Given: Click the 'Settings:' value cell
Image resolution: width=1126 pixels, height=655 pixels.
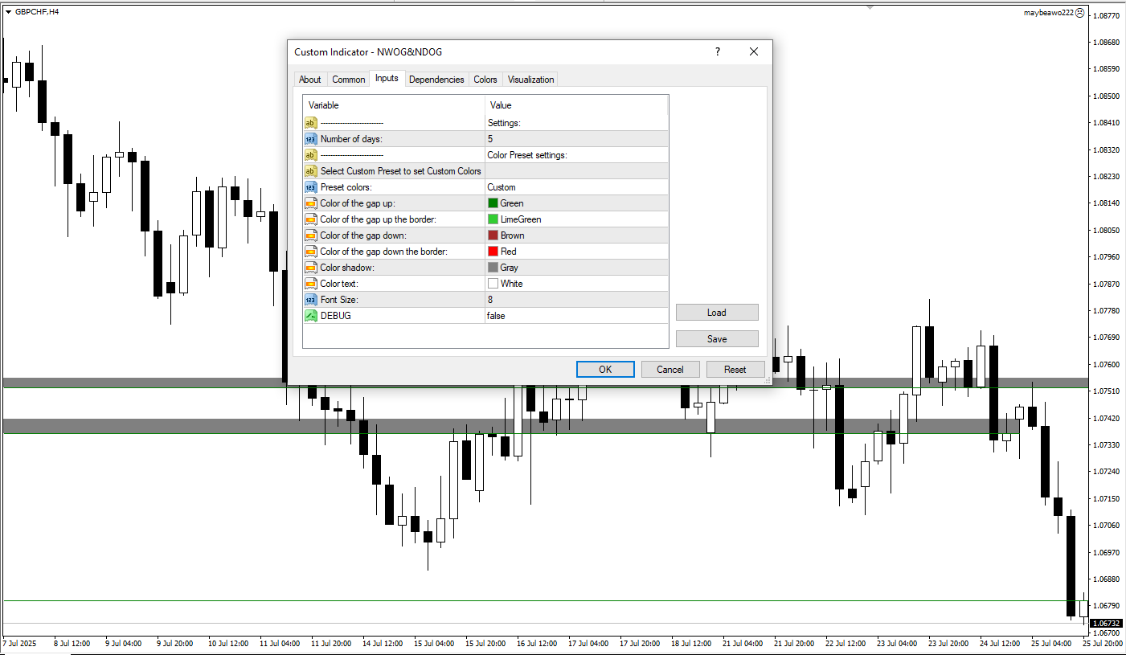Looking at the screenshot, I should point(576,123).
